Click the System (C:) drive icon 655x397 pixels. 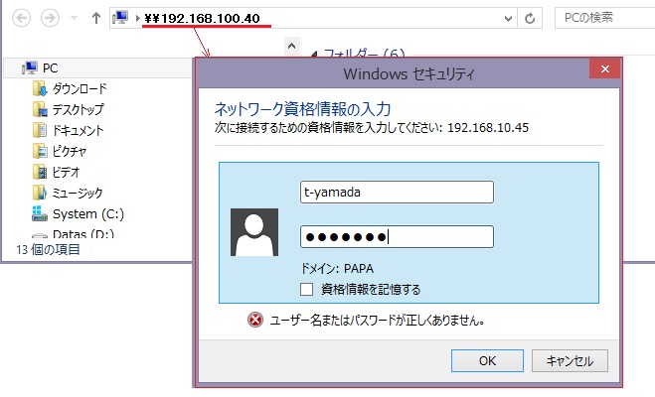click(40, 213)
